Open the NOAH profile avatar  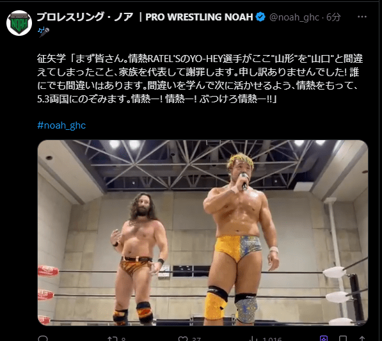pos(19,23)
